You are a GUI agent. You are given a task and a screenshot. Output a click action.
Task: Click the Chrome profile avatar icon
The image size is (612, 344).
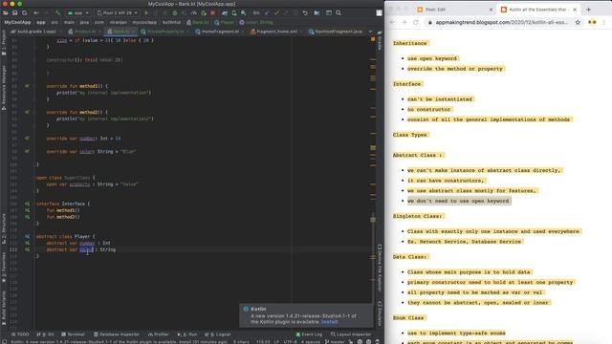point(592,22)
